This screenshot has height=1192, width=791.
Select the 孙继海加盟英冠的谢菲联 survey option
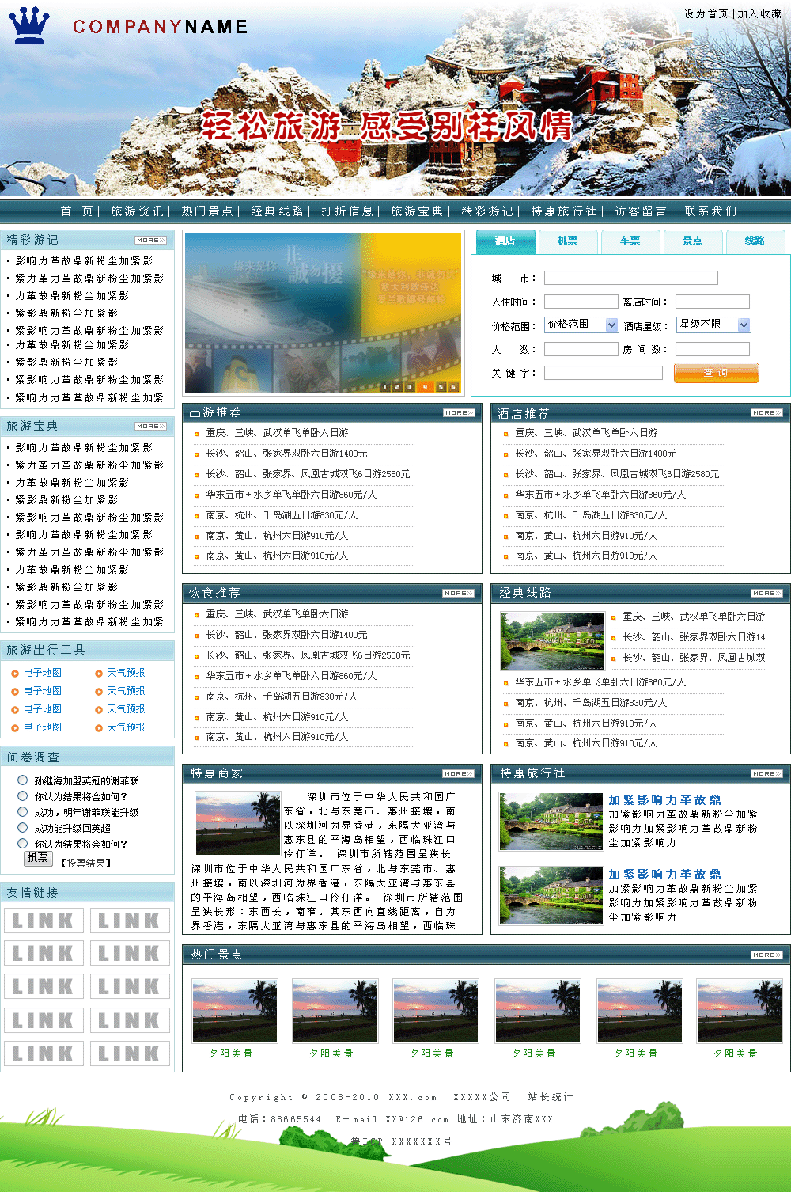(23, 780)
